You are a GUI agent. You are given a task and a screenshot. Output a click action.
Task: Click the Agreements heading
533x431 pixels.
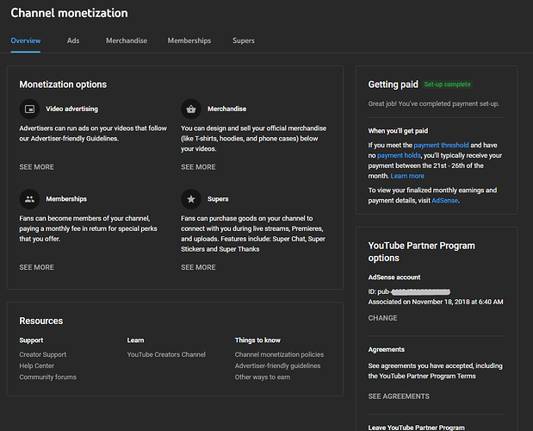(386, 349)
